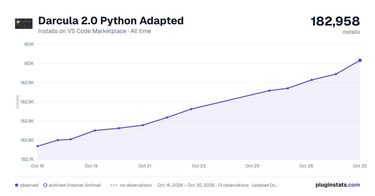Select the Oct 16 first data point
The width and height of the screenshot is (375, 196).
coord(37,146)
